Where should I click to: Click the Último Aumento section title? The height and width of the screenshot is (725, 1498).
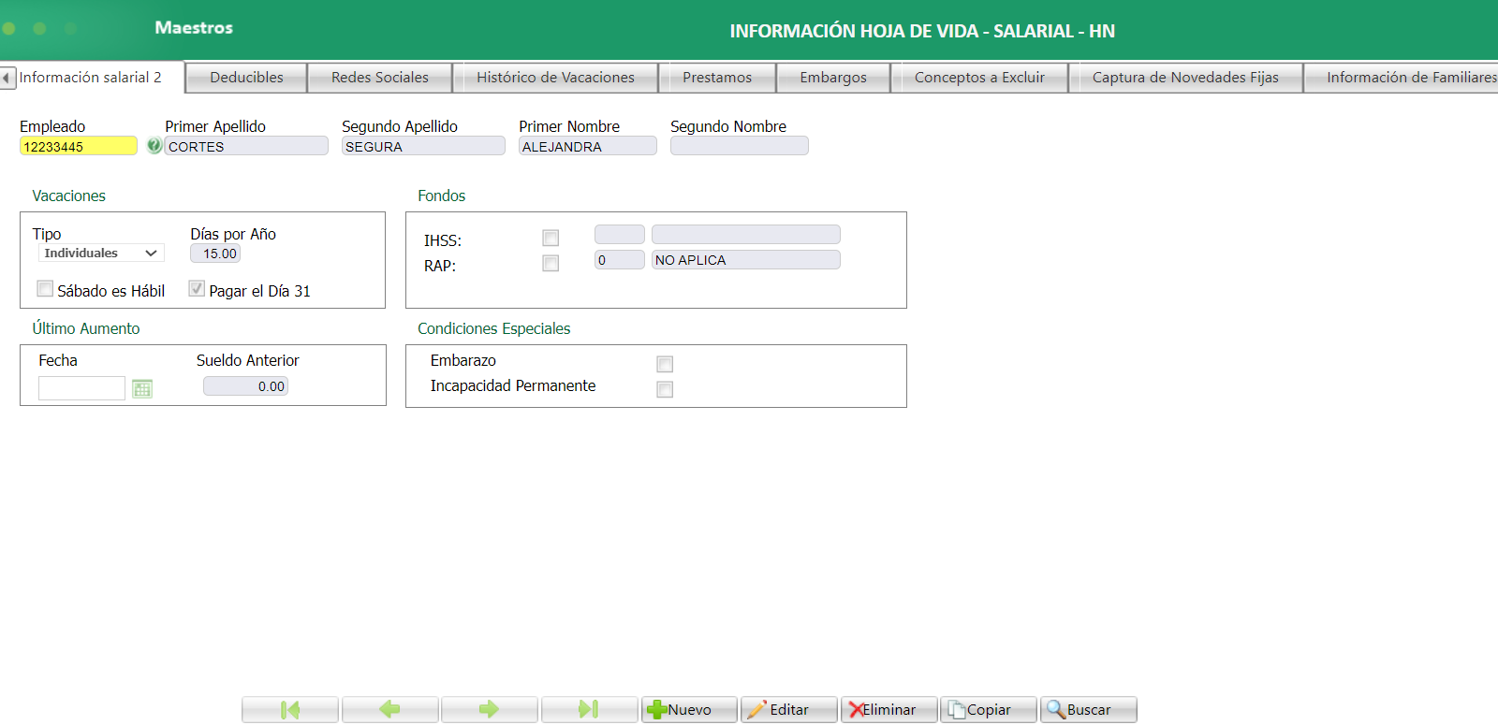[86, 328]
